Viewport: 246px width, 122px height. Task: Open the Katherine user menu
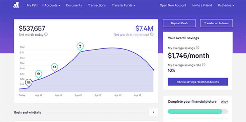(x=226, y=5)
